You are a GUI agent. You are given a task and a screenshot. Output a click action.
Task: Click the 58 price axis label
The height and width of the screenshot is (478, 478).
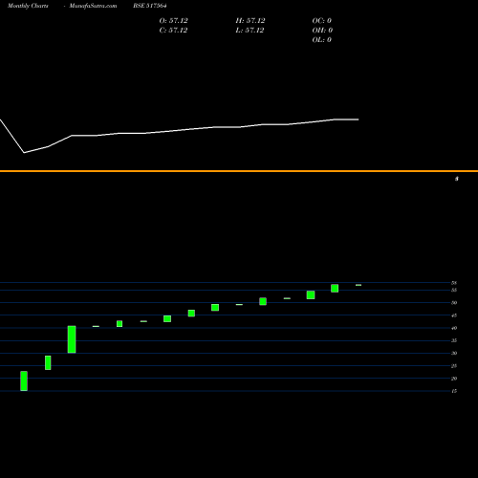point(454,283)
